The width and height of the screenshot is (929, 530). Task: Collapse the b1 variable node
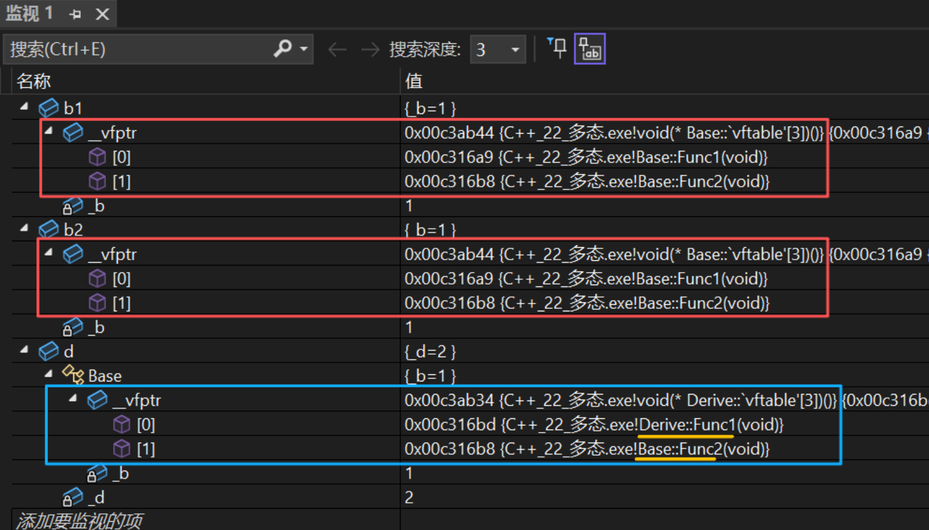24,107
